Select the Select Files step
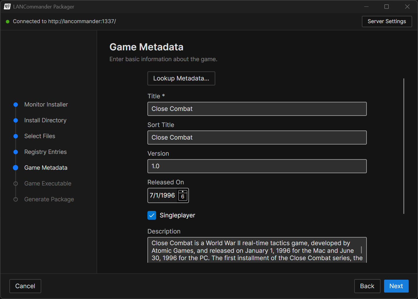 (x=40, y=136)
